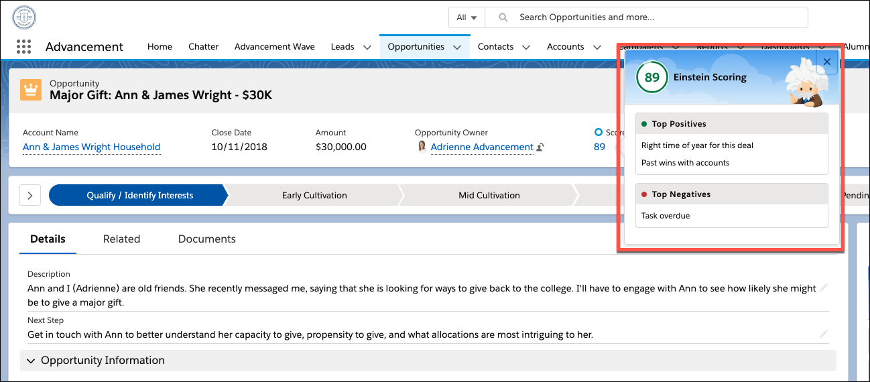Viewport: 870px width, 382px height.
Task: Click the organization logo in the header
Action: [x=24, y=17]
